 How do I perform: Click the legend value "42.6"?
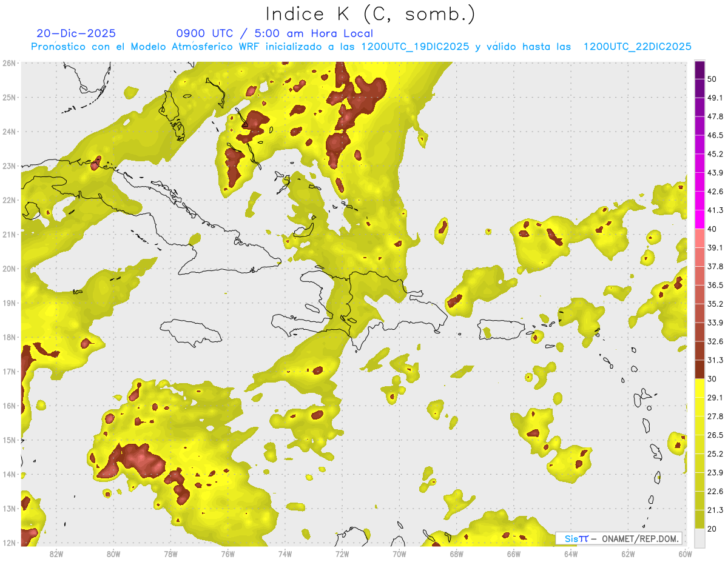[x=715, y=192]
